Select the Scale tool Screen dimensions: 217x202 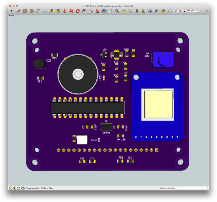tap(91, 11)
